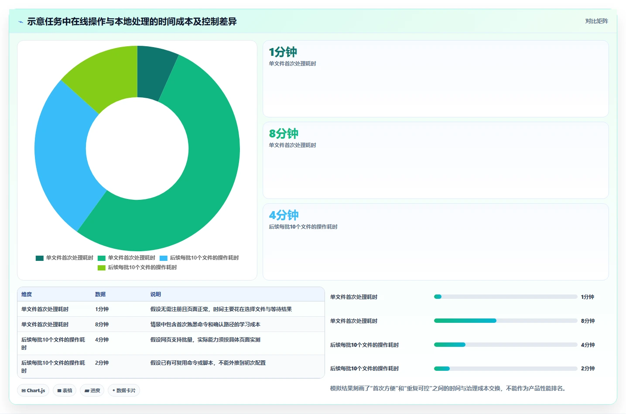The width and height of the screenshot is (626, 414).
Task: Click the Chart.js chip
Action: [x=33, y=390]
